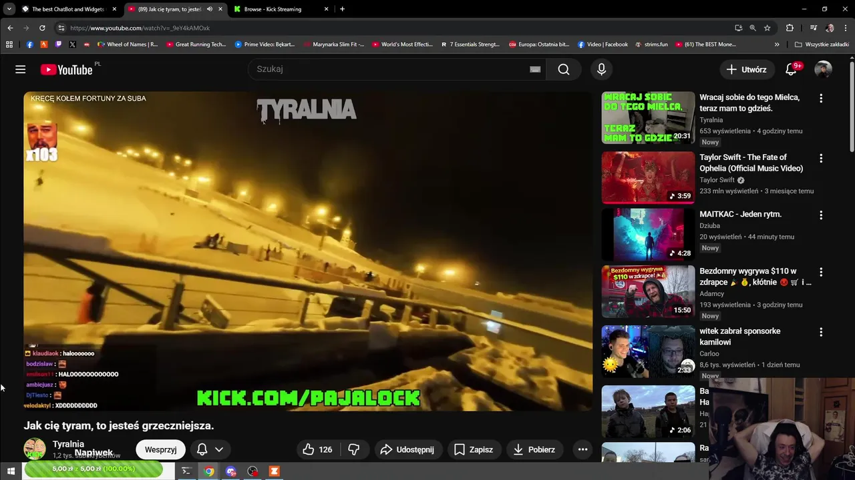Open the account avatar menu
Viewport: 855px width, 480px height.
[823, 69]
